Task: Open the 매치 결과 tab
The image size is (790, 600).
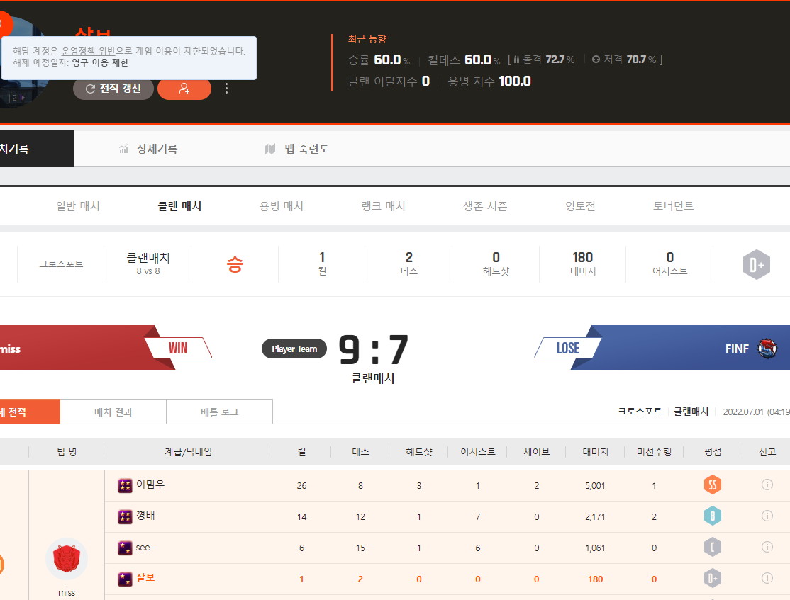Action: point(113,412)
